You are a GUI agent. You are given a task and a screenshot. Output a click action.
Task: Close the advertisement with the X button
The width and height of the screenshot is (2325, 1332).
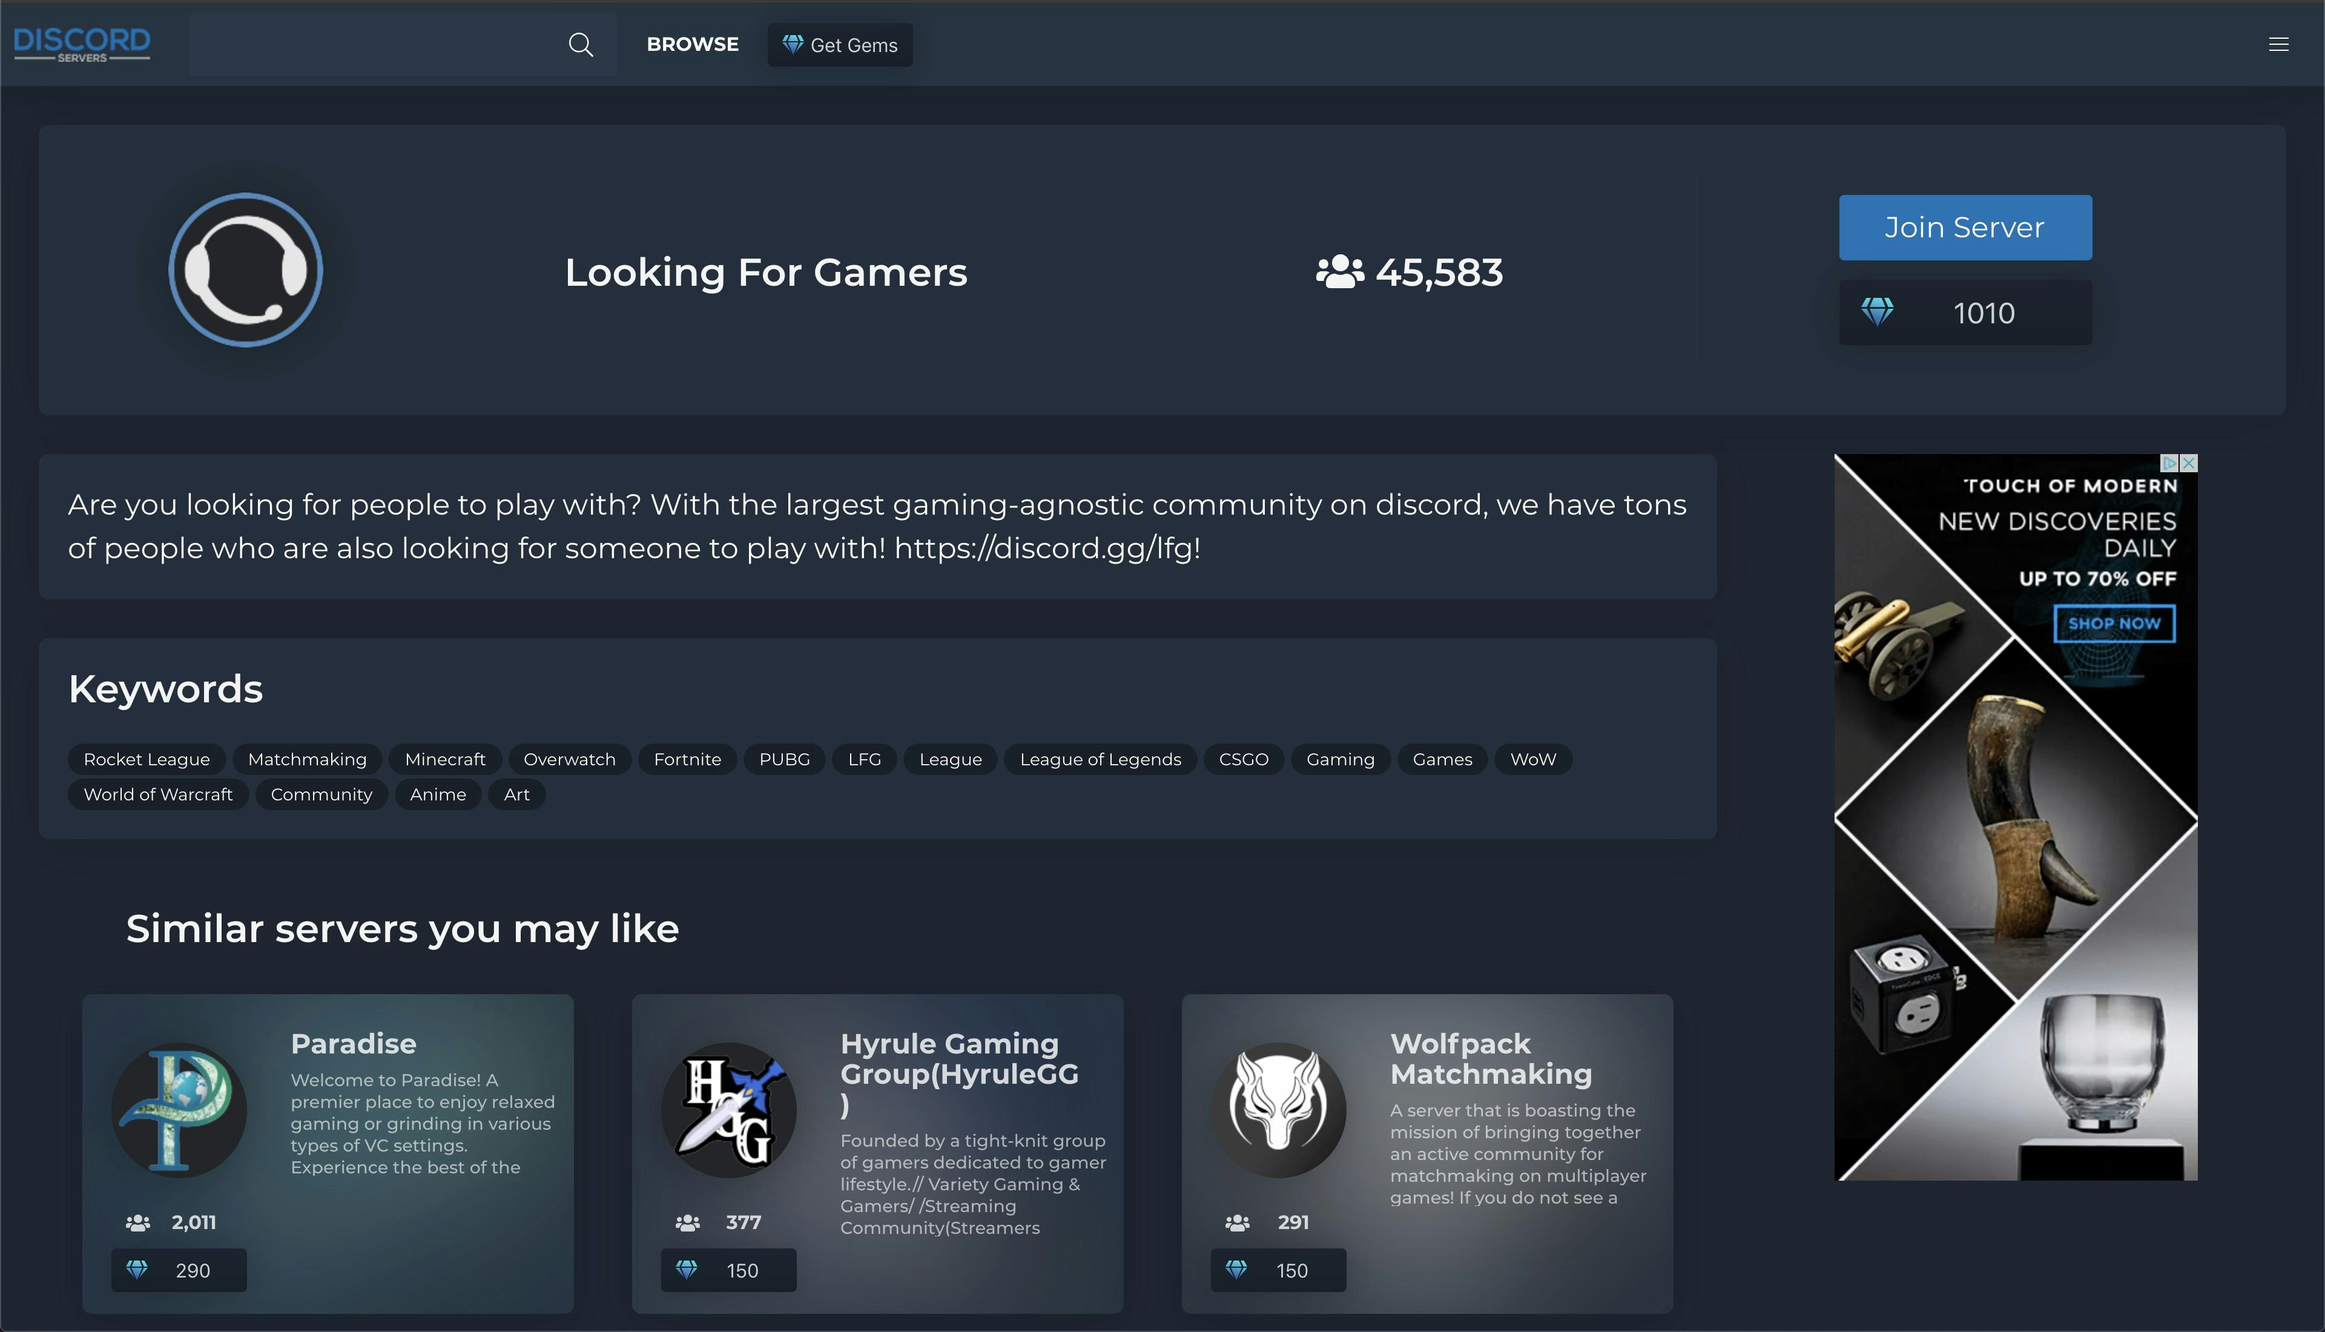2187,464
